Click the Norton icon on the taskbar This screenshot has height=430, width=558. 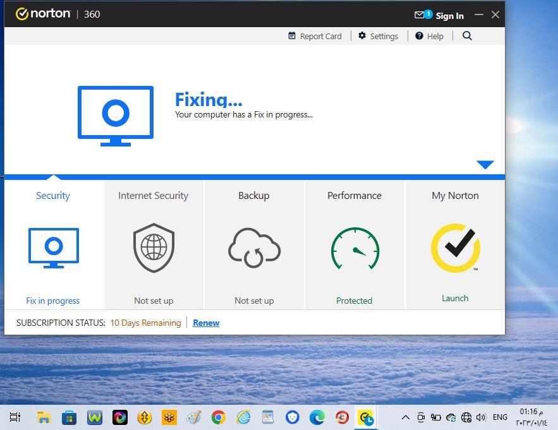tap(366, 417)
